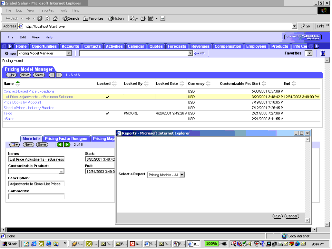Screen dimensions: 332x249
Task: Click the Windows Start button
Action: click(9, 244)
